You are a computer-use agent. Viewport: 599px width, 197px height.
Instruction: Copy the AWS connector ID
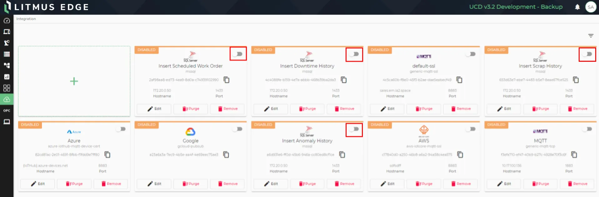460,155
